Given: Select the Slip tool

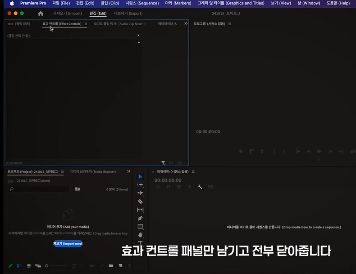Looking at the screenshot, I should 140,209.
